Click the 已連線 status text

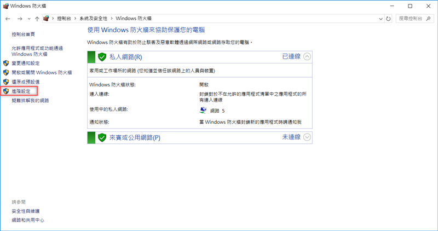pos(291,56)
